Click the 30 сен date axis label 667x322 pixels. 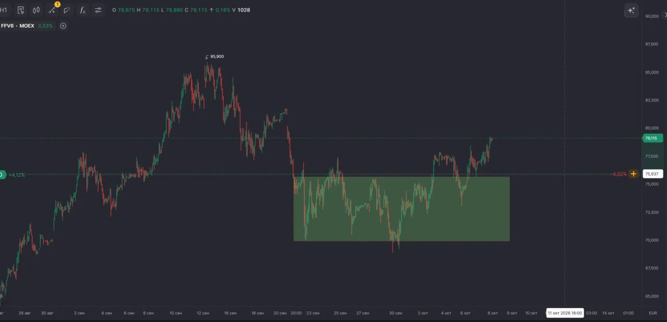point(396,313)
